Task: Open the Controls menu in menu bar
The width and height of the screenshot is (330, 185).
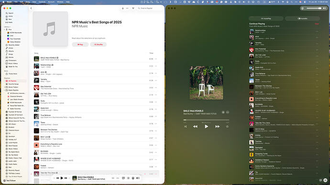Action: click(42, 2)
